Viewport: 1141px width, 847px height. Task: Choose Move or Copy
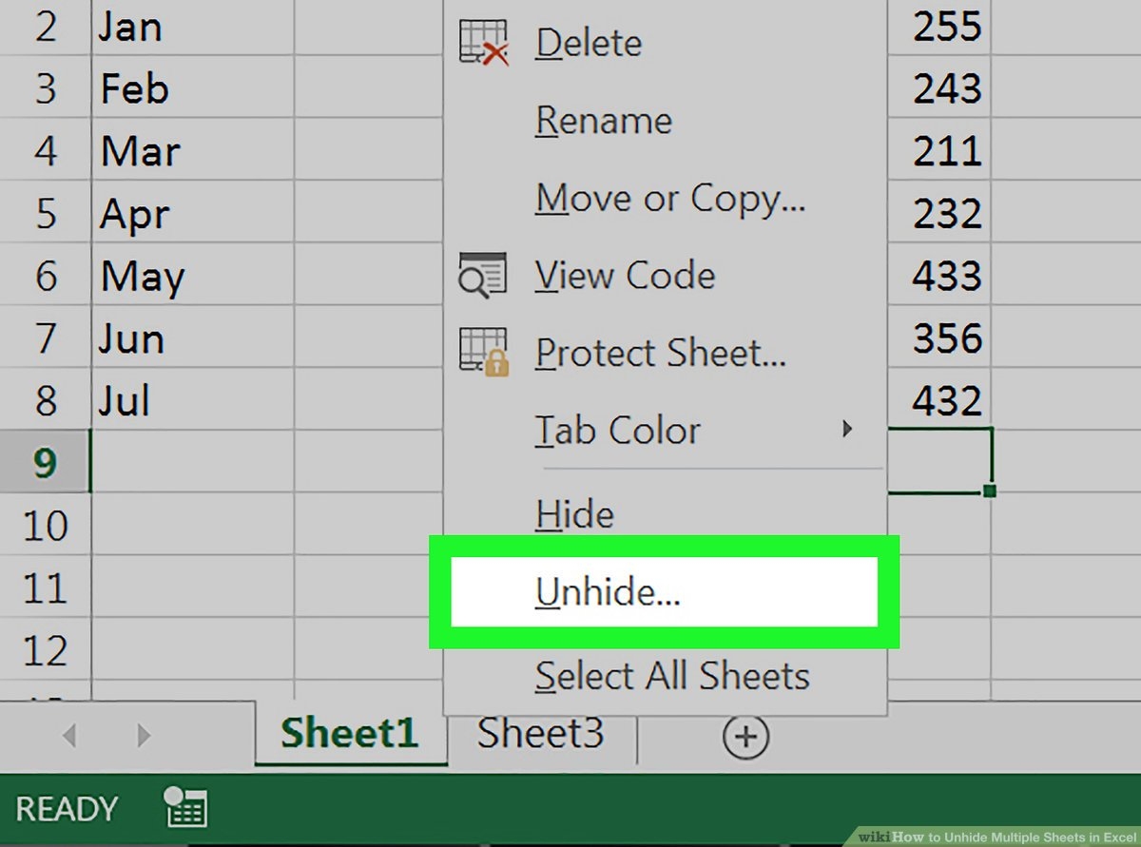coord(671,198)
